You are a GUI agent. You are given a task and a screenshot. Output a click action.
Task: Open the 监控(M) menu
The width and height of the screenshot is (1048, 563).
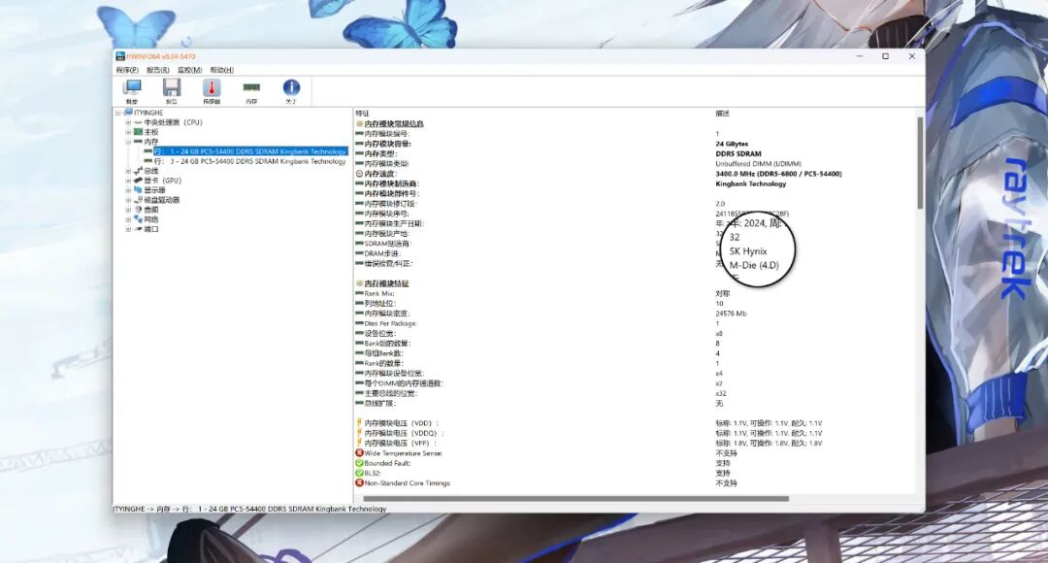189,70
